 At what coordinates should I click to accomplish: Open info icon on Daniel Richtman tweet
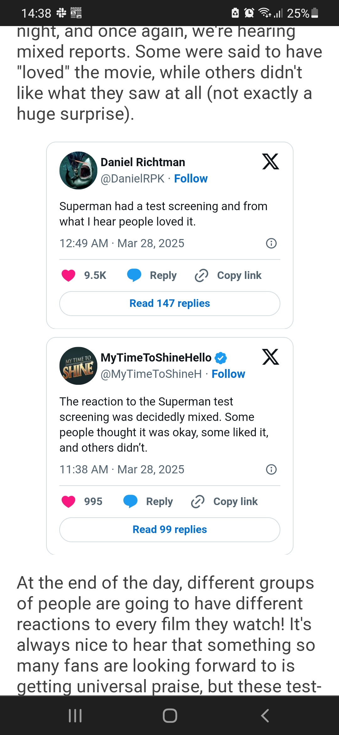[x=271, y=243]
